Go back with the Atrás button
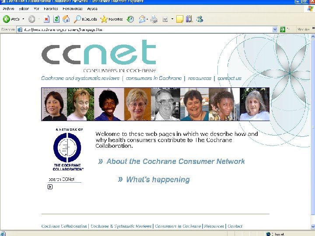315x236 pixels. pyautogui.click(x=11, y=19)
